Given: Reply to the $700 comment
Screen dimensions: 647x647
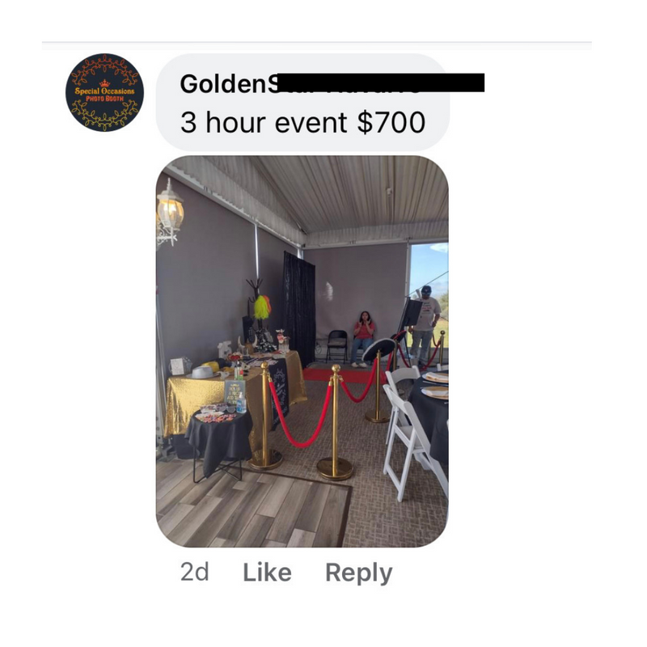Looking at the screenshot, I should [x=358, y=573].
